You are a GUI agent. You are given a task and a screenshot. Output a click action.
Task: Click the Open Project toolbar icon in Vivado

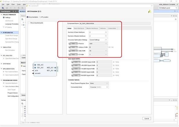pos(3,8)
